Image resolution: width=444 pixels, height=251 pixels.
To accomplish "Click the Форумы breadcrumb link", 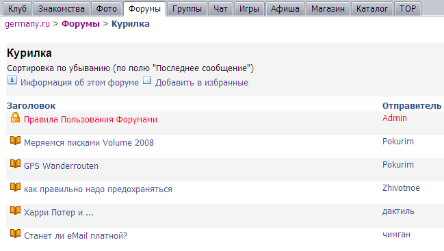I will point(81,24).
